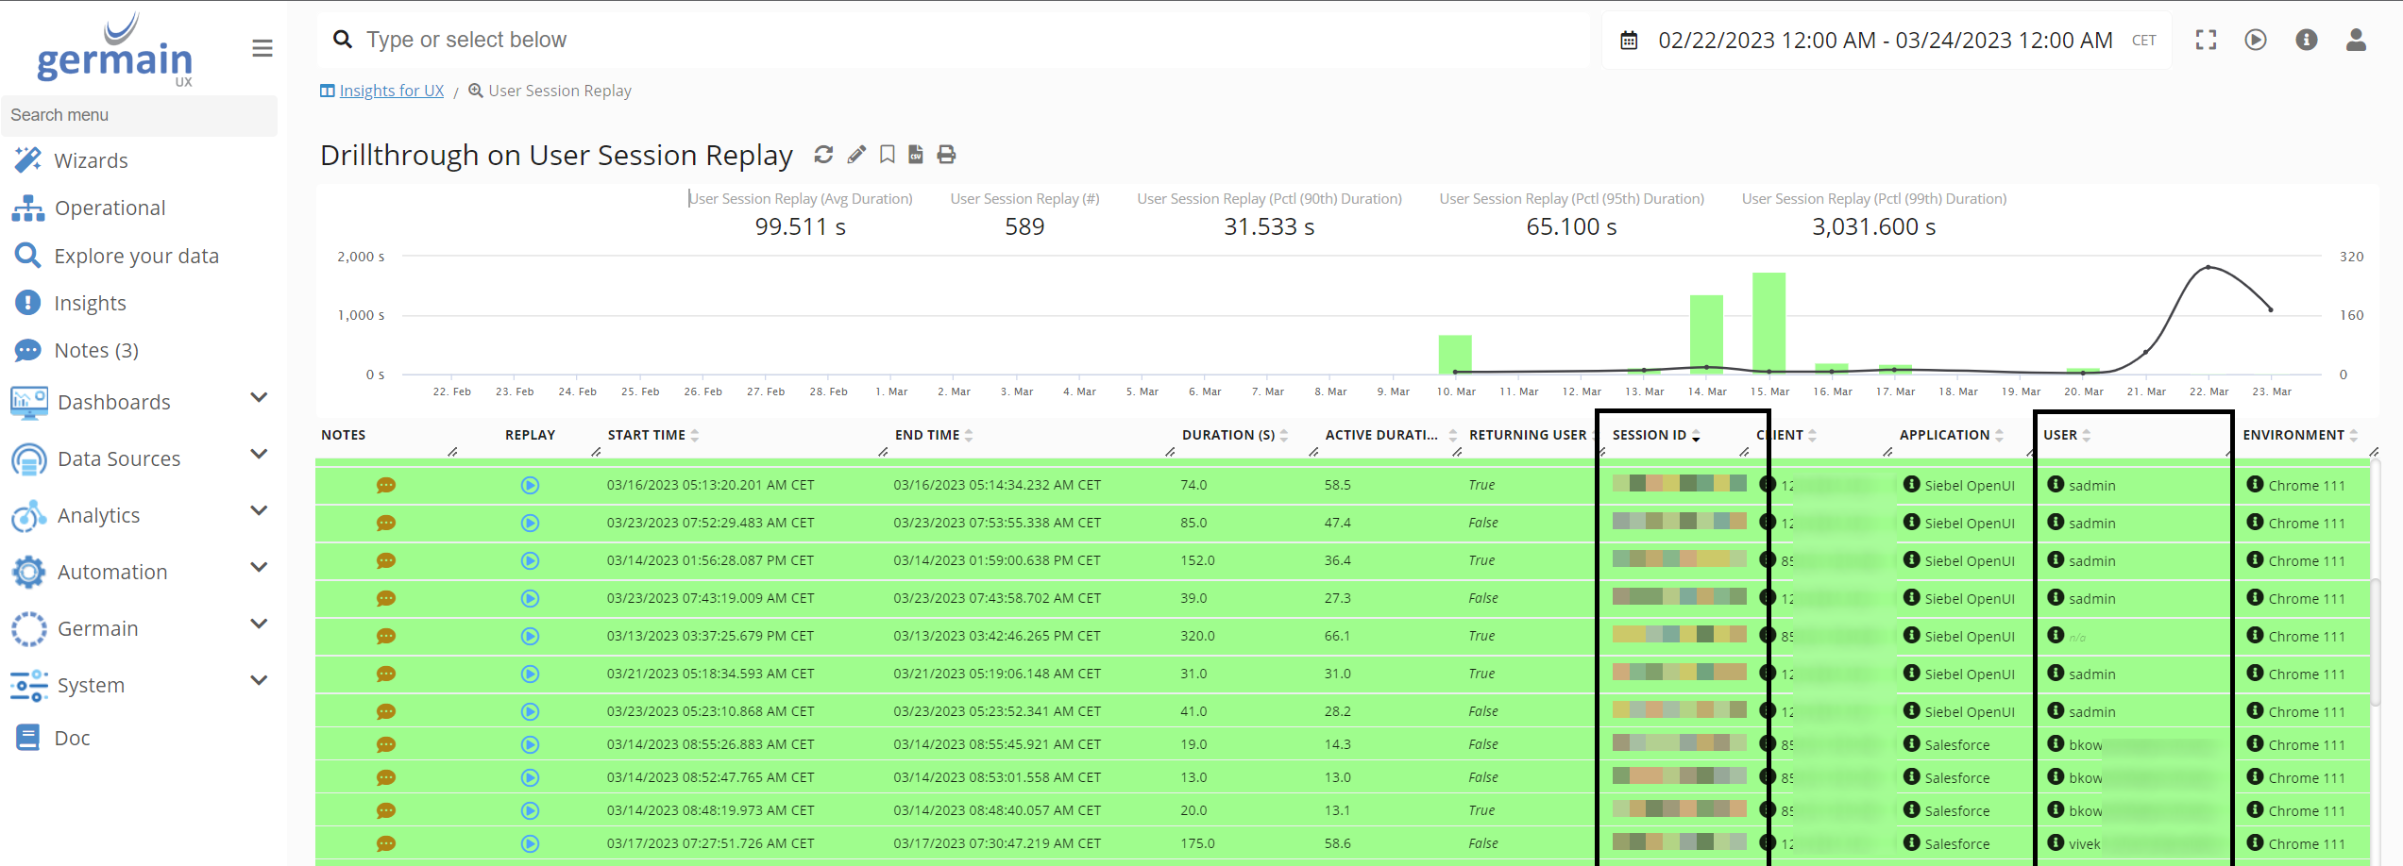Viewport: 2403px width, 866px height.
Task: Sort by START TIME column
Action: 695,434
